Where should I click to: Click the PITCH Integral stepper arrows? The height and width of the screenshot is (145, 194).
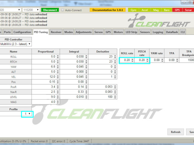pos(86,62)
